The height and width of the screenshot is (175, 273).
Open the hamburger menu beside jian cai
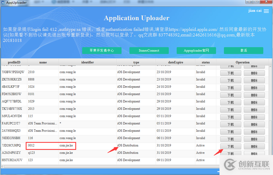[x=266, y=11]
